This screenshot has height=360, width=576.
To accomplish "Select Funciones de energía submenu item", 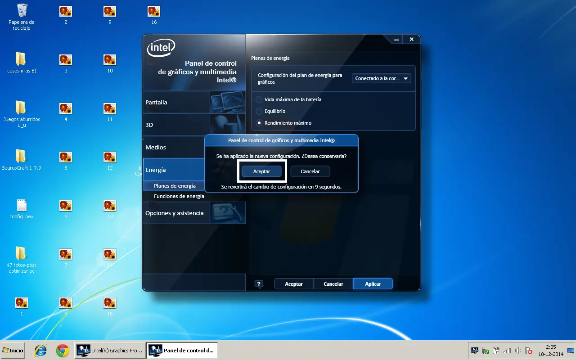I will [179, 196].
